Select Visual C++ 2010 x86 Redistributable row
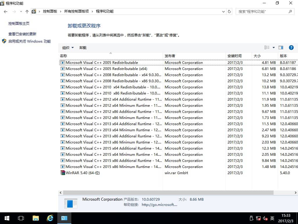The image size is (298, 224). point(179,93)
